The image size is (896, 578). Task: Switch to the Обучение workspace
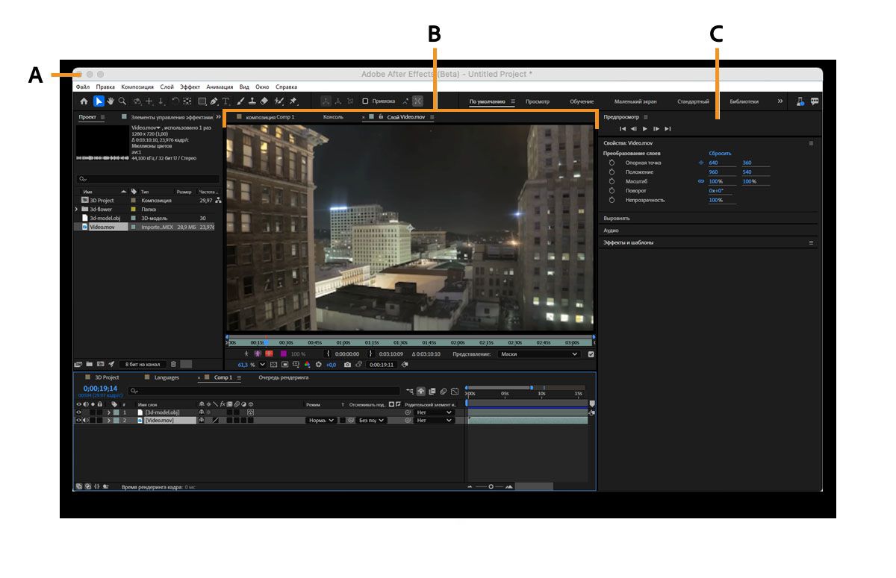pyautogui.click(x=582, y=101)
